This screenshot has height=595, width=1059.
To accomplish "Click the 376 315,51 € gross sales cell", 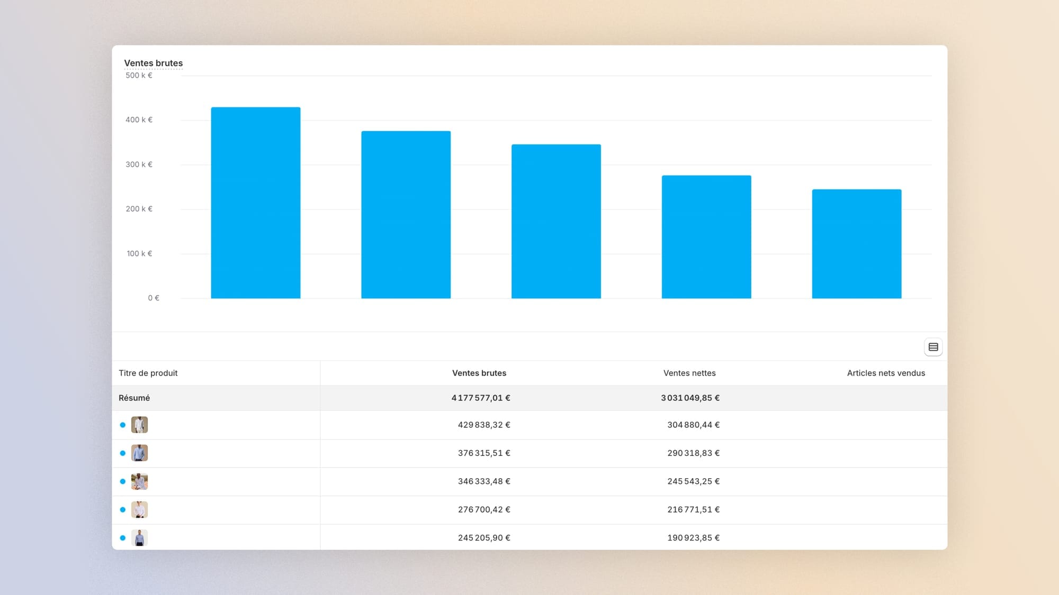I will (x=484, y=453).
